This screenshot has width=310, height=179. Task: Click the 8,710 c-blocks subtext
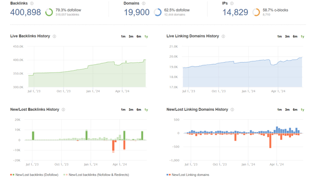click(266, 15)
